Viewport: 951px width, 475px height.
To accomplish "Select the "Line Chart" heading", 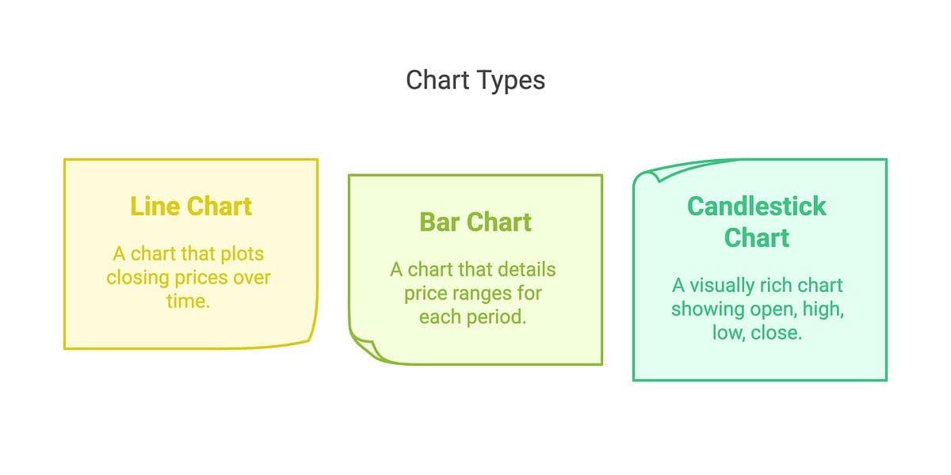I will pyautogui.click(x=191, y=206).
